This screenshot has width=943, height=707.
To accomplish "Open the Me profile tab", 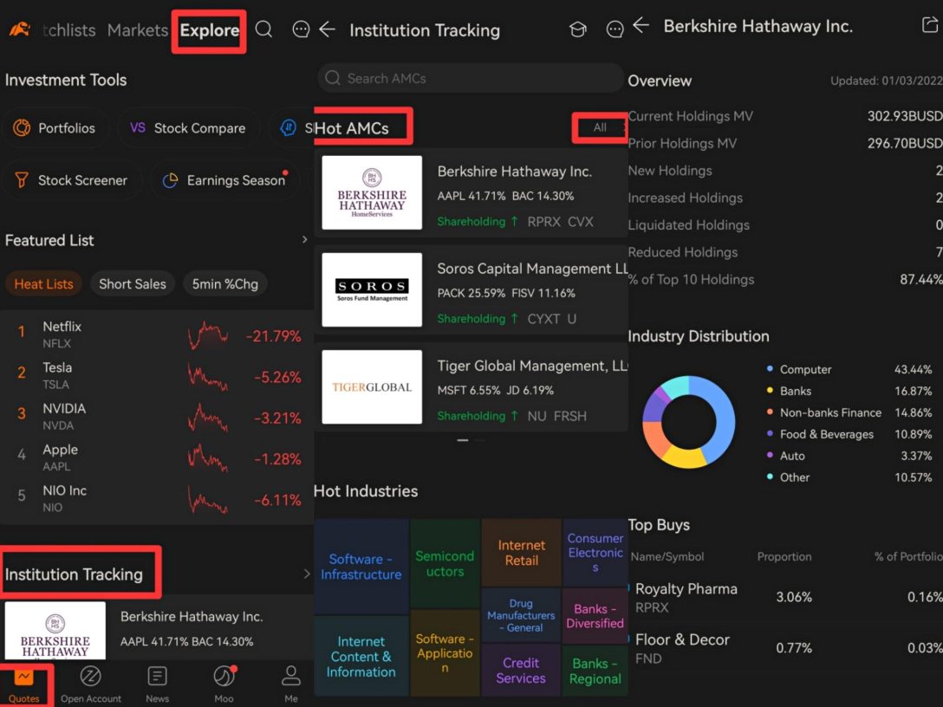I will (x=291, y=684).
